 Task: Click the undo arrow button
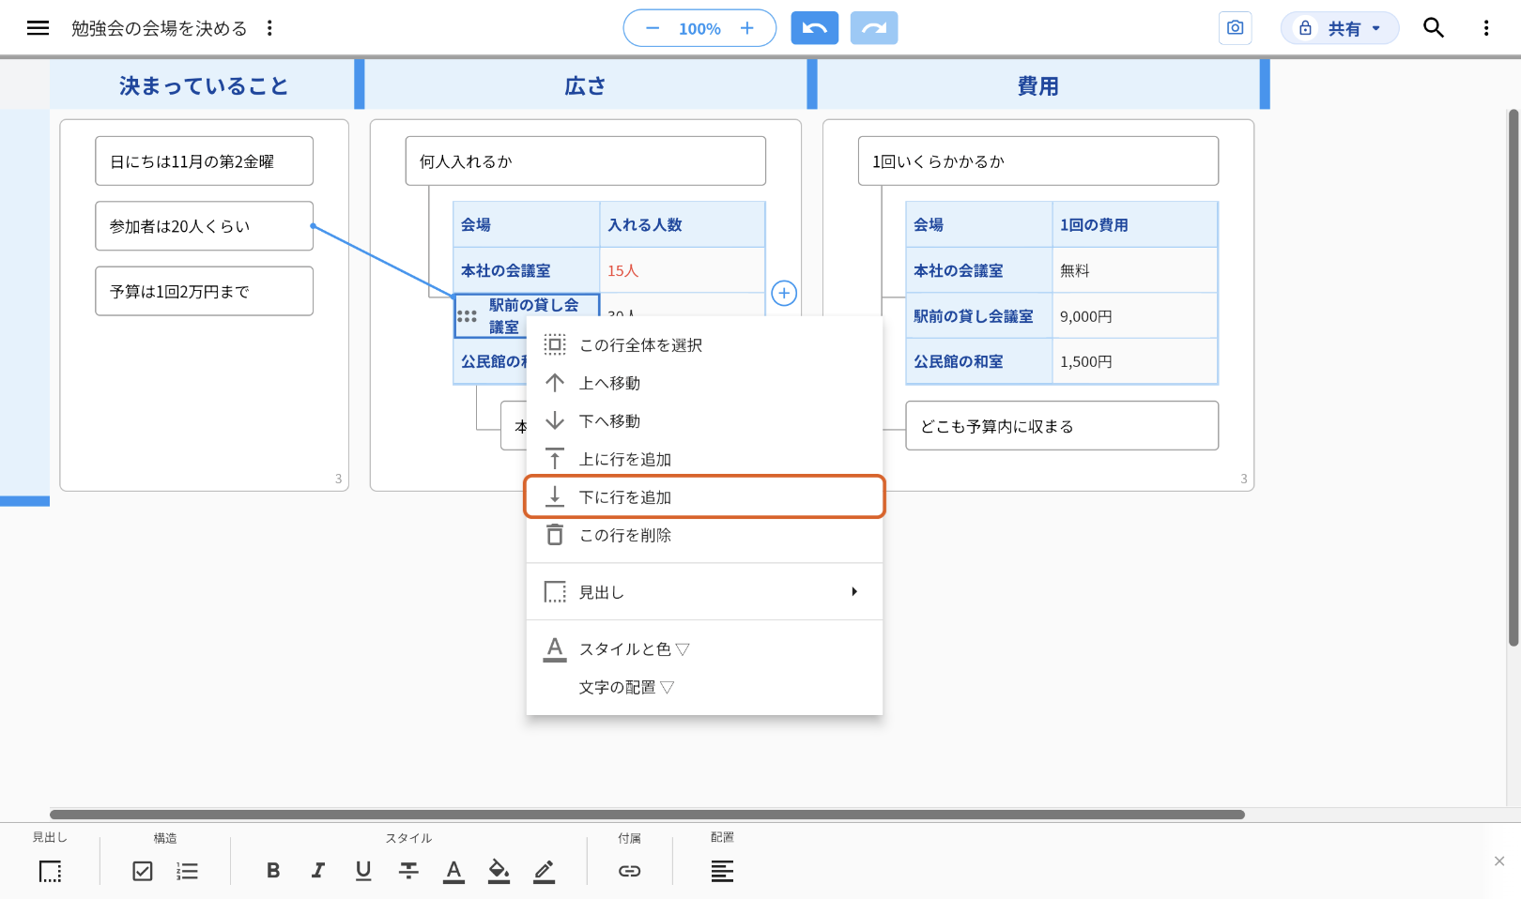814,28
